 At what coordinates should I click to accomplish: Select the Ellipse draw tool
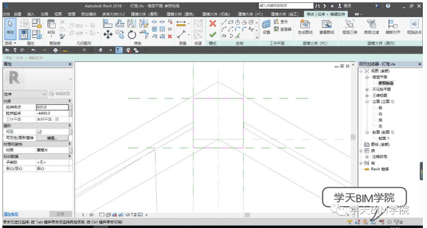pos(224,36)
